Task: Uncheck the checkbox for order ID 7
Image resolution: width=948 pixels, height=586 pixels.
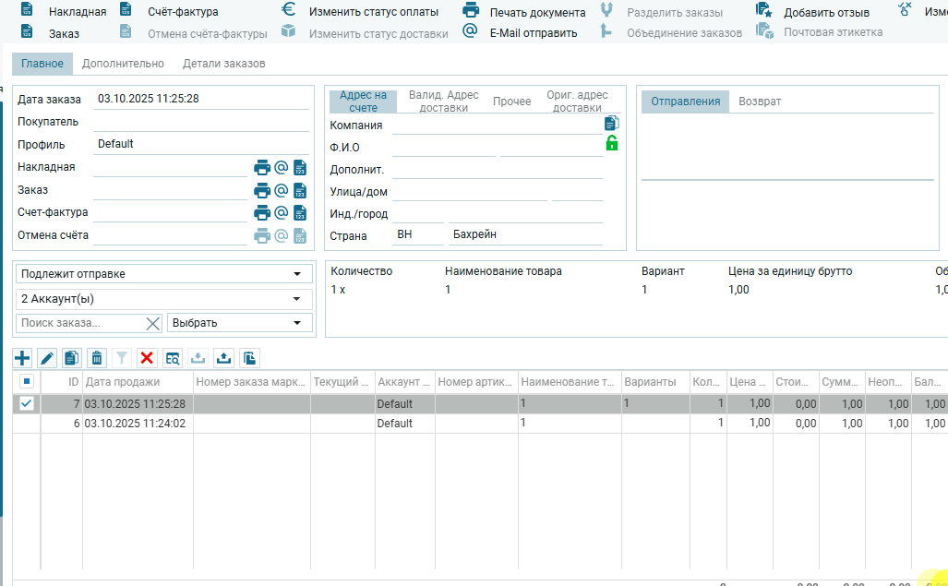Action: click(x=26, y=403)
